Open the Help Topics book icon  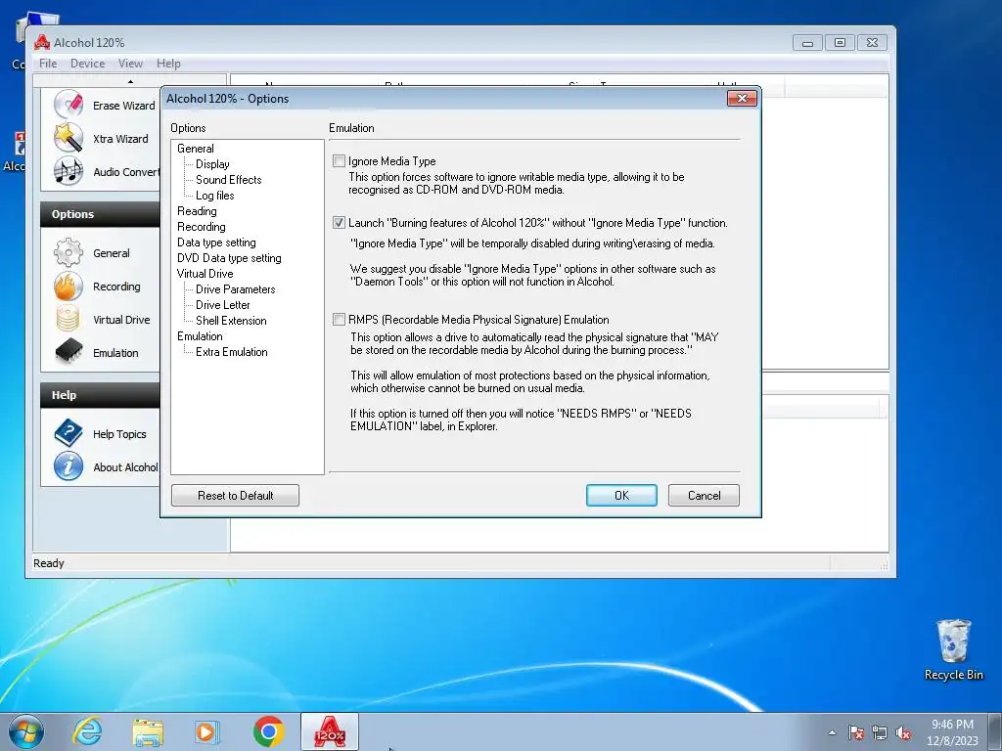(68, 433)
